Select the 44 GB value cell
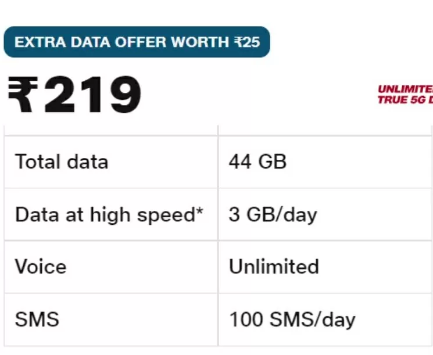This screenshot has width=433, height=355. pos(325,162)
